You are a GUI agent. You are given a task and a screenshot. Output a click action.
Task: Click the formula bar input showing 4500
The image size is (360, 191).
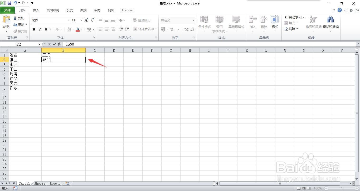210,44
